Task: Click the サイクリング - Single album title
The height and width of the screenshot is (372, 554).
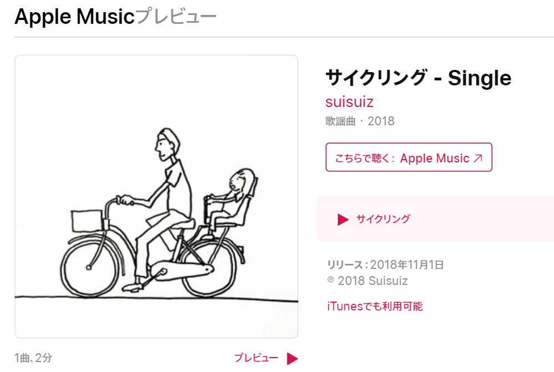Action: [418, 78]
